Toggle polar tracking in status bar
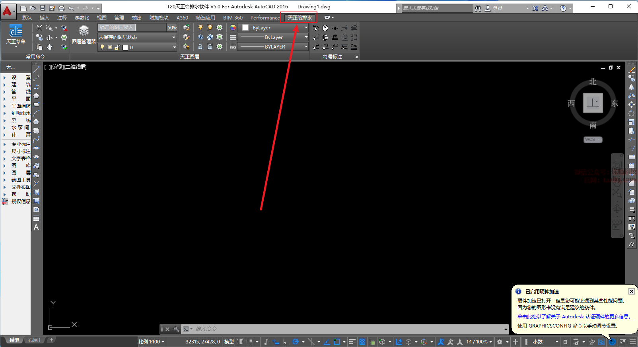 296,341
